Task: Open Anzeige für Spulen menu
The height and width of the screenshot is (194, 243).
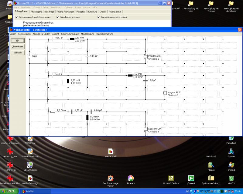Action: (41, 34)
